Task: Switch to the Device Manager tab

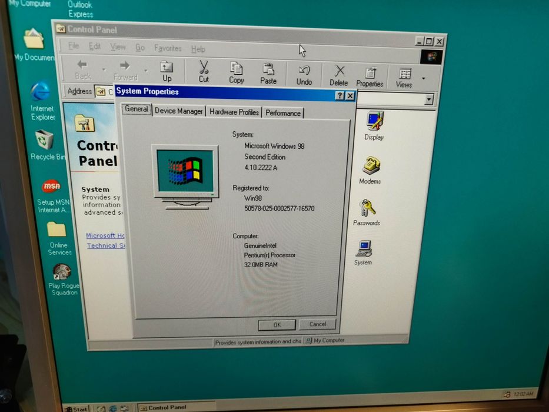Action: 178,111
